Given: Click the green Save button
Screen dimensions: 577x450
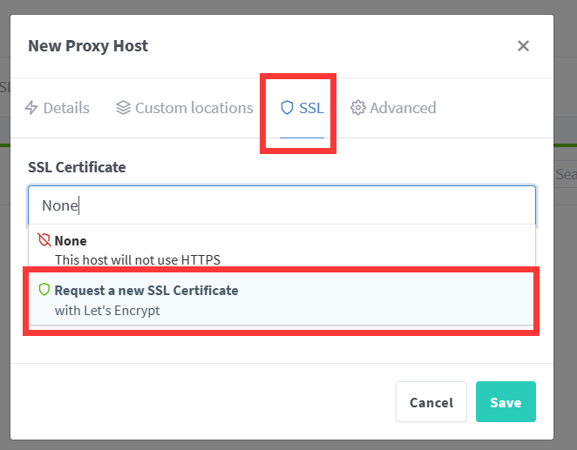Looking at the screenshot, I should click(506, 402).
